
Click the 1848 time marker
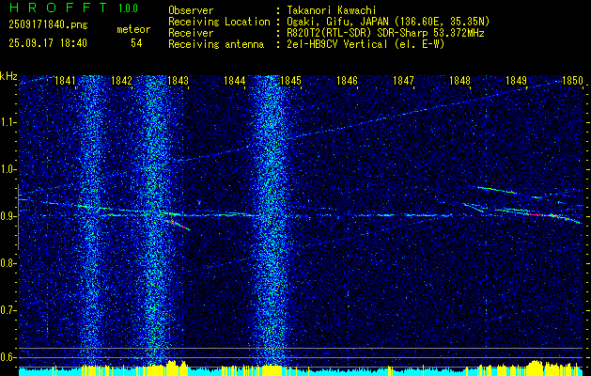(x=460, y=80)
